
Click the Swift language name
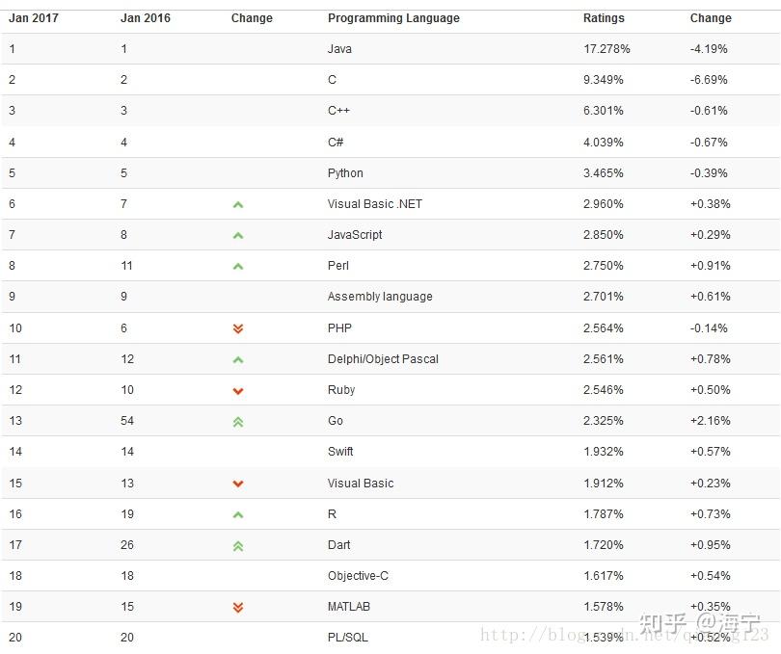340,452
